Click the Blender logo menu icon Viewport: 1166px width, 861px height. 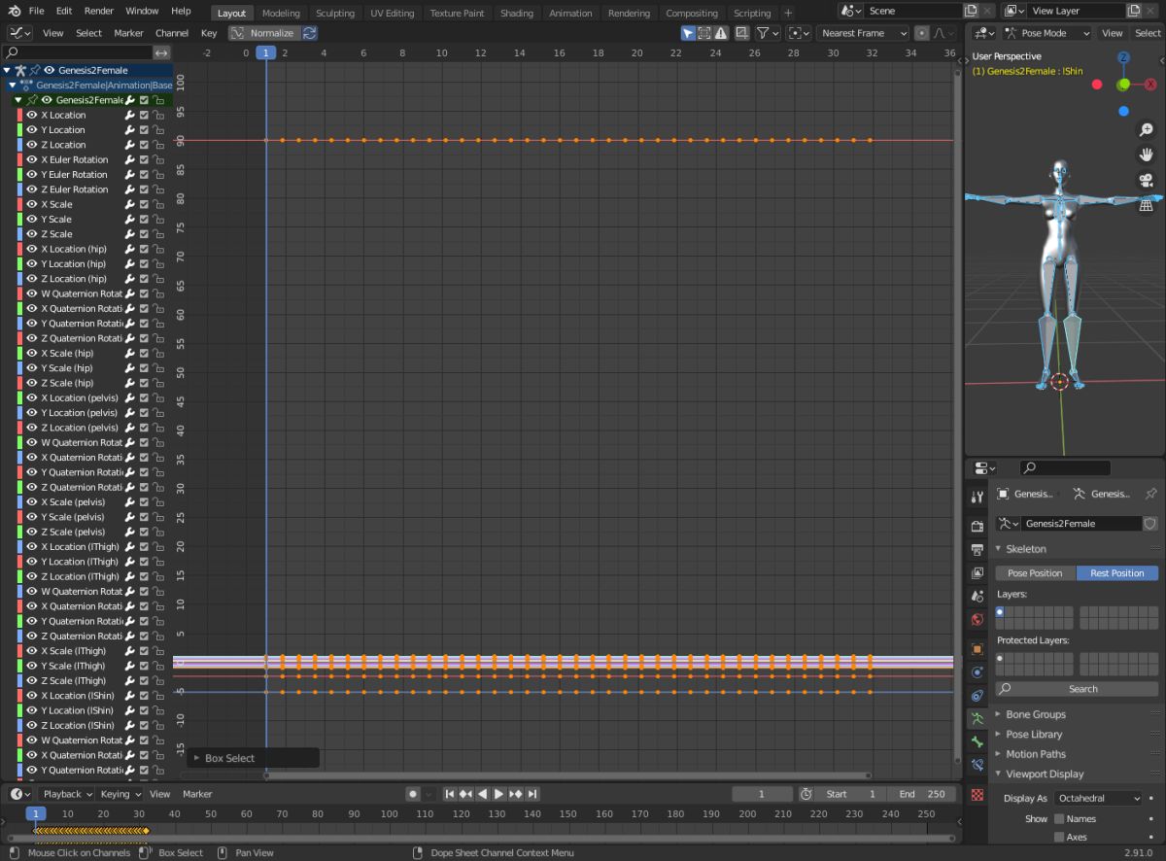click(x=15, y=11)
